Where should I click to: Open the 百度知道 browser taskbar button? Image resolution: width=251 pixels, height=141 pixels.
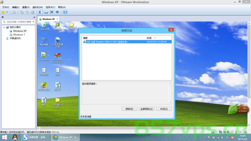tap(35, 137)
